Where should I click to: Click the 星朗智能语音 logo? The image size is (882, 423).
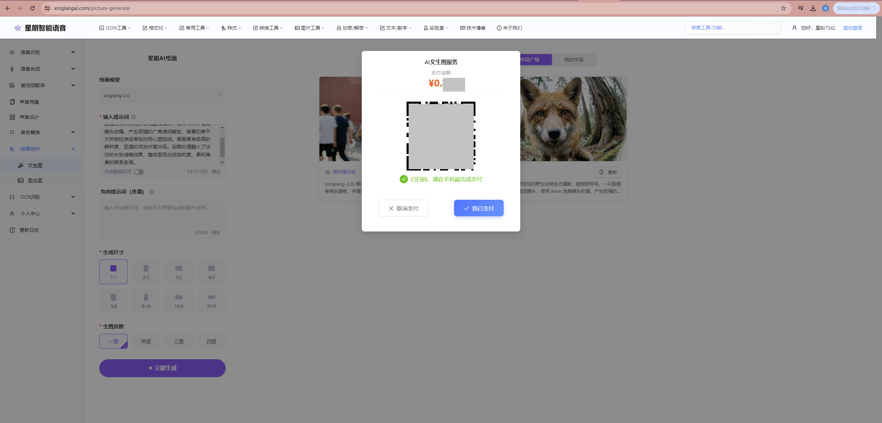pyautogui.click(x=40, y=28)
